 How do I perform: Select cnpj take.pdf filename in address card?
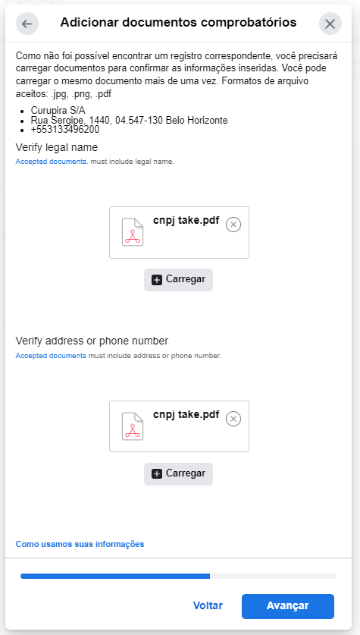pyautogui.click(x=186, y=415)
